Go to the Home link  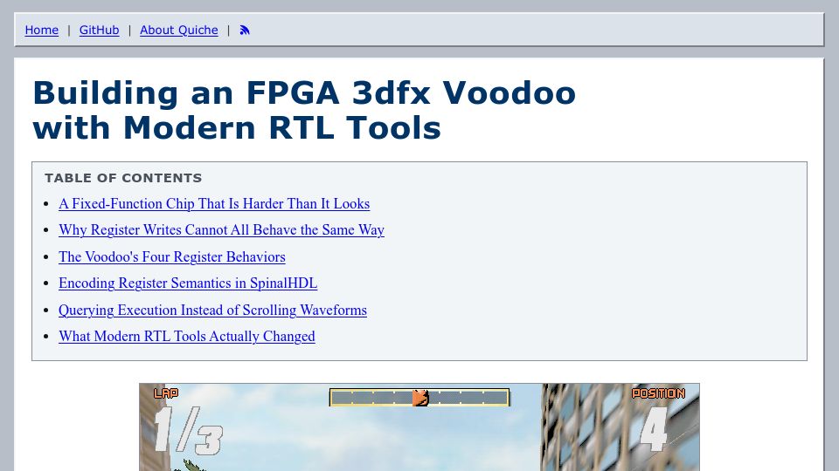(42, 31)
